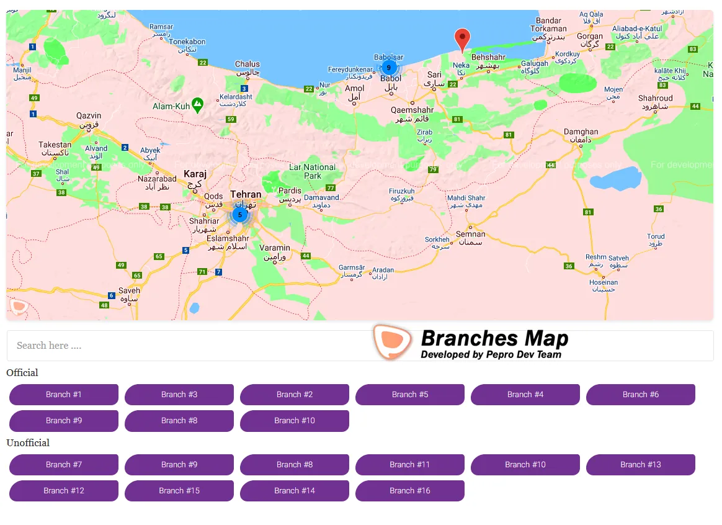Click the Branches Map logo icon
Screen dimensions: 722x525
393,342
